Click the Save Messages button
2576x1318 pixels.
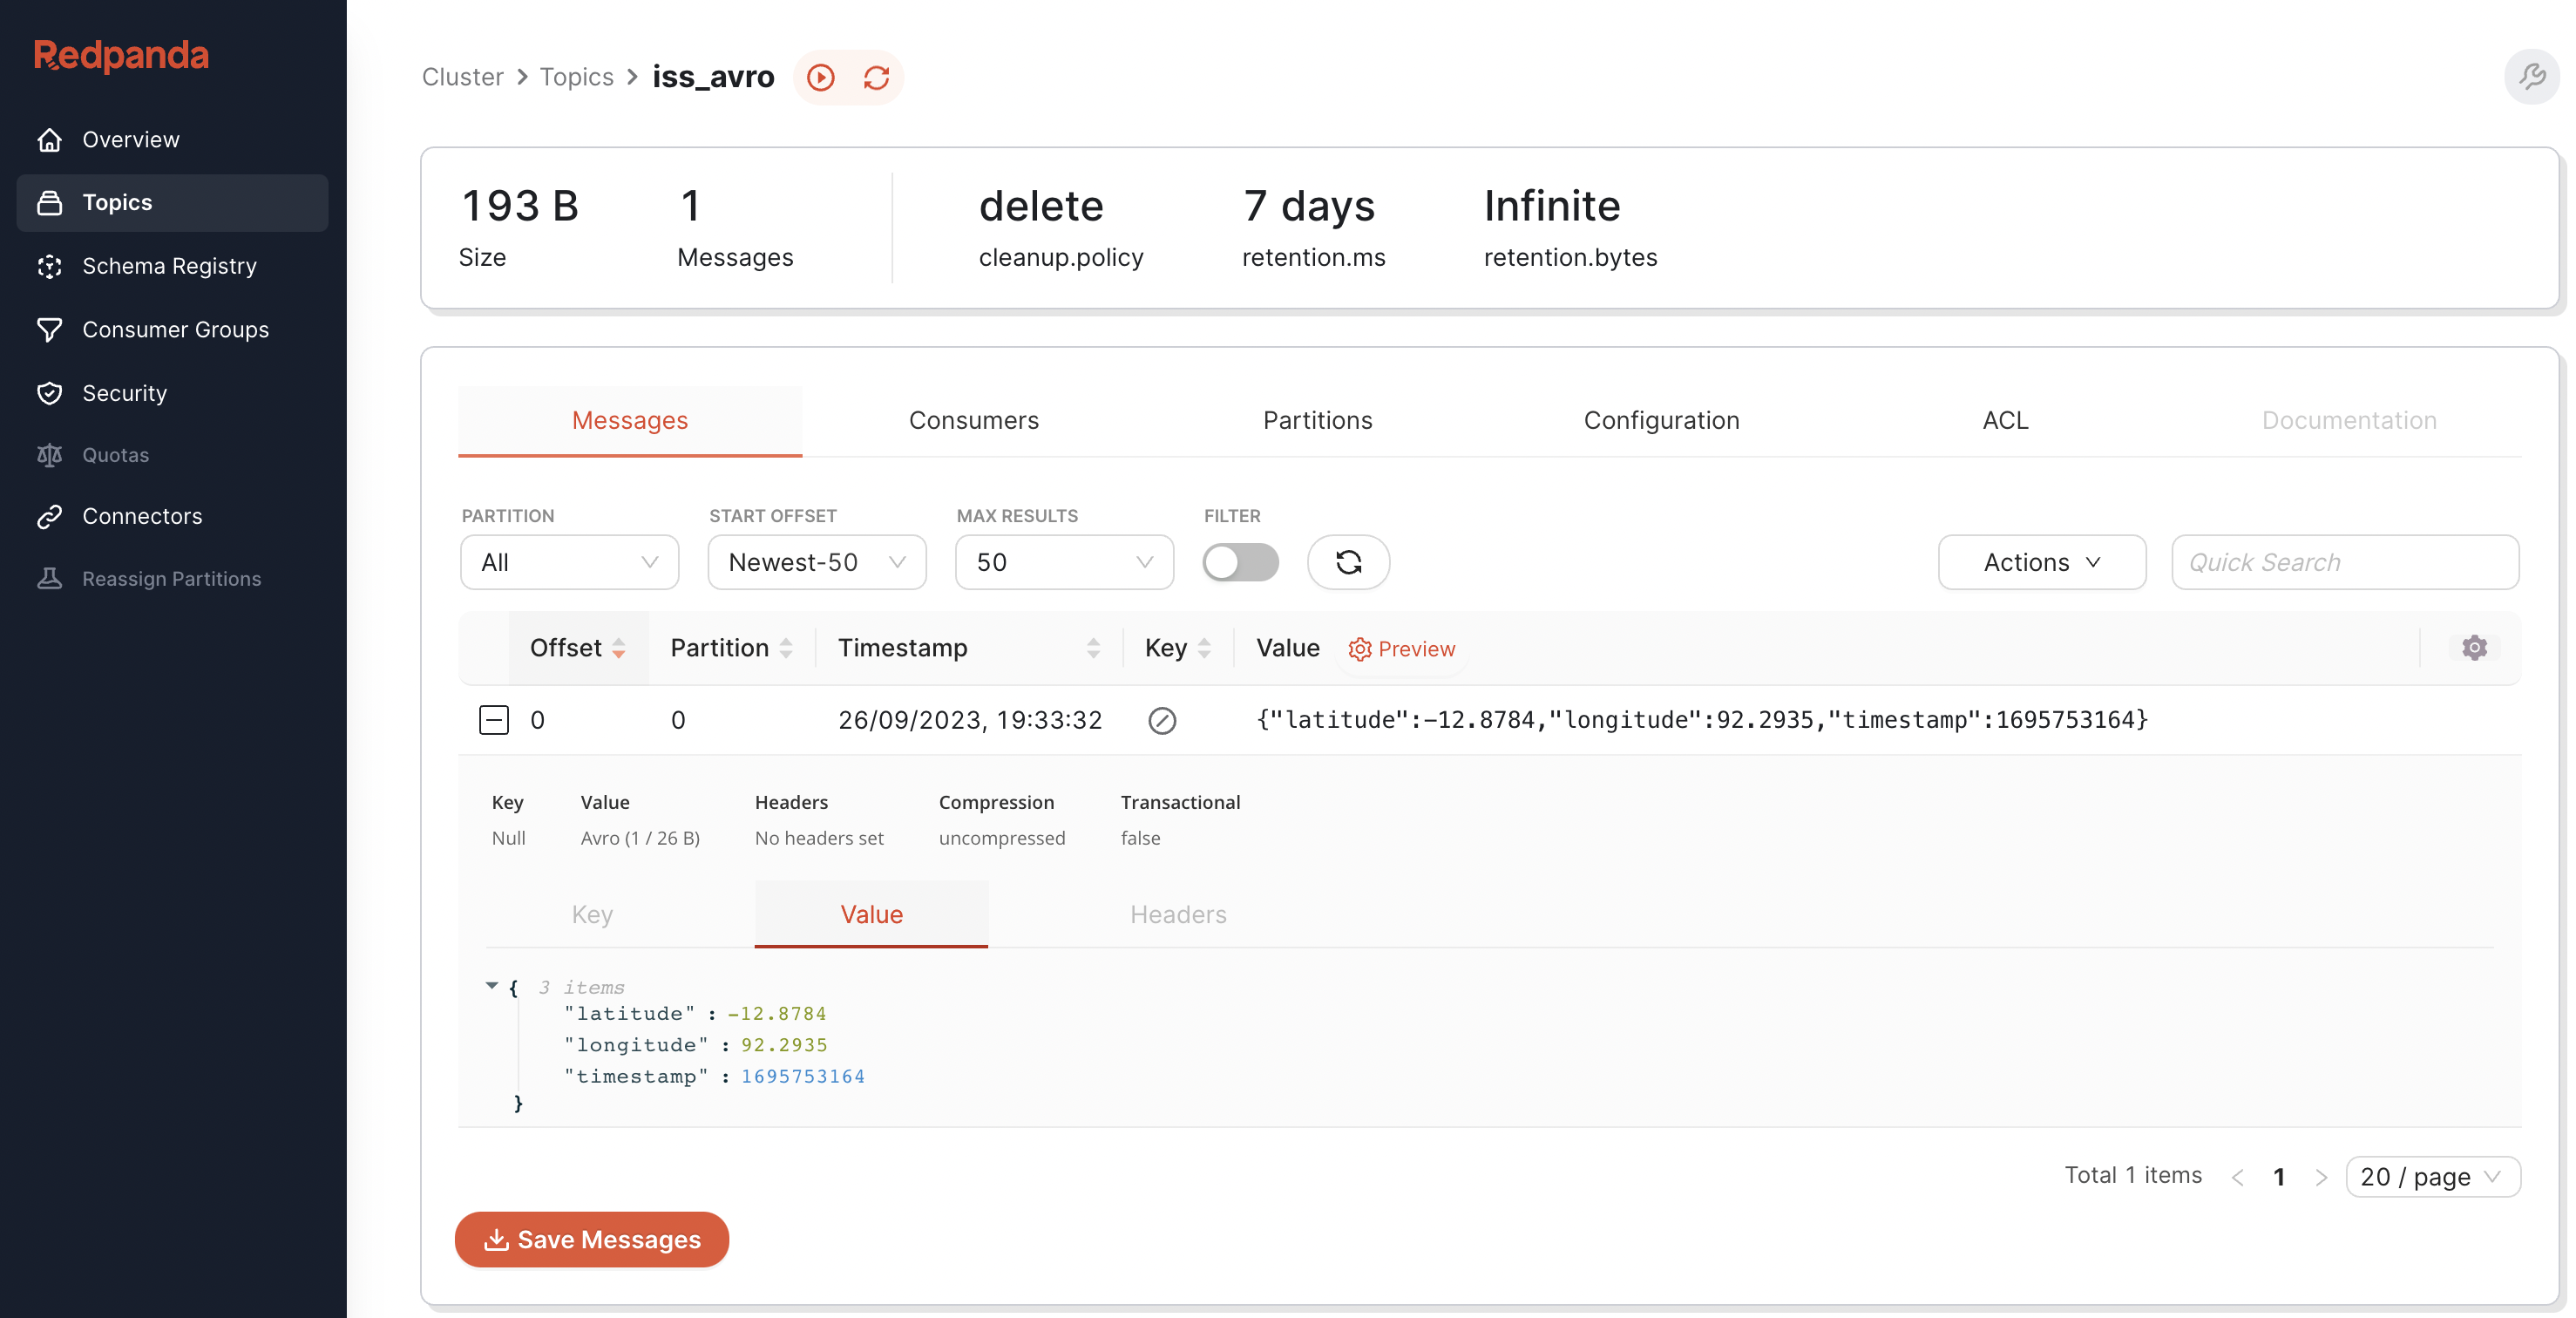[592, 1239]
